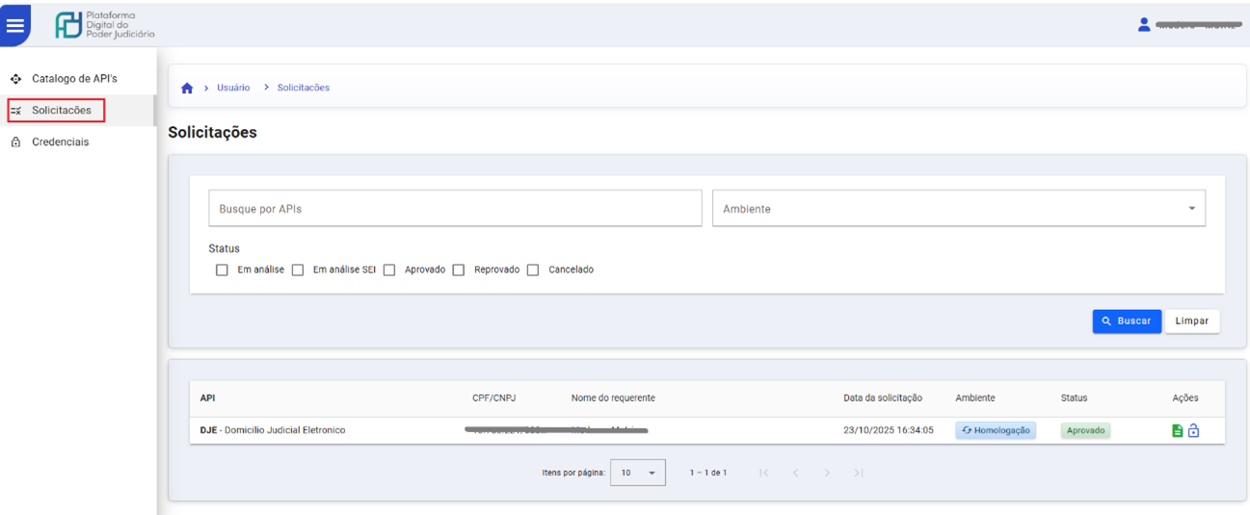Screen dimensions: 1250x515
Task: Open the items per page dropdown
Action: (x=638, y=473)
